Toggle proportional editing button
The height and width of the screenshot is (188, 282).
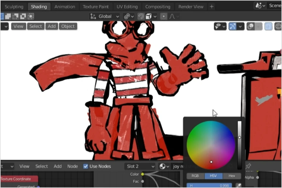point(164,16)
